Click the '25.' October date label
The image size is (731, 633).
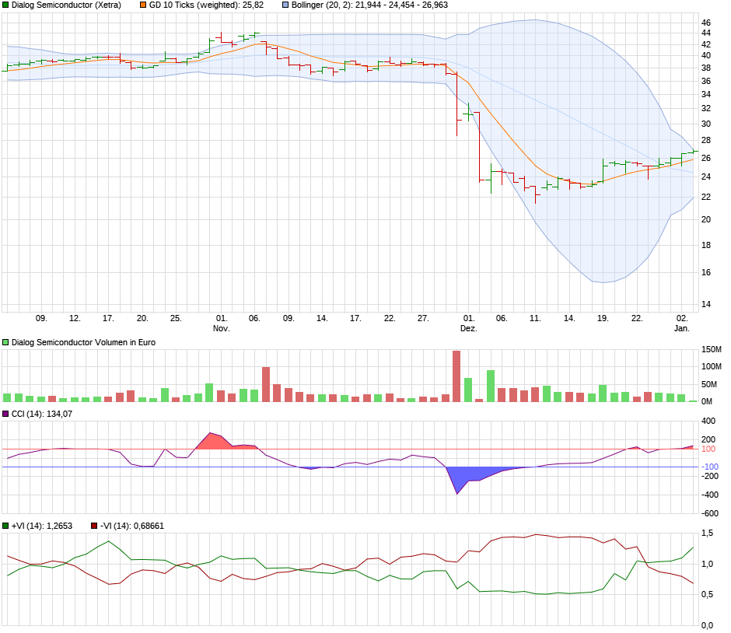176,318
